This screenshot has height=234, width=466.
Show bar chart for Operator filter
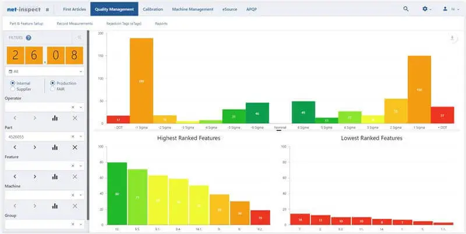pyautogui.click(x=55, y=118)
